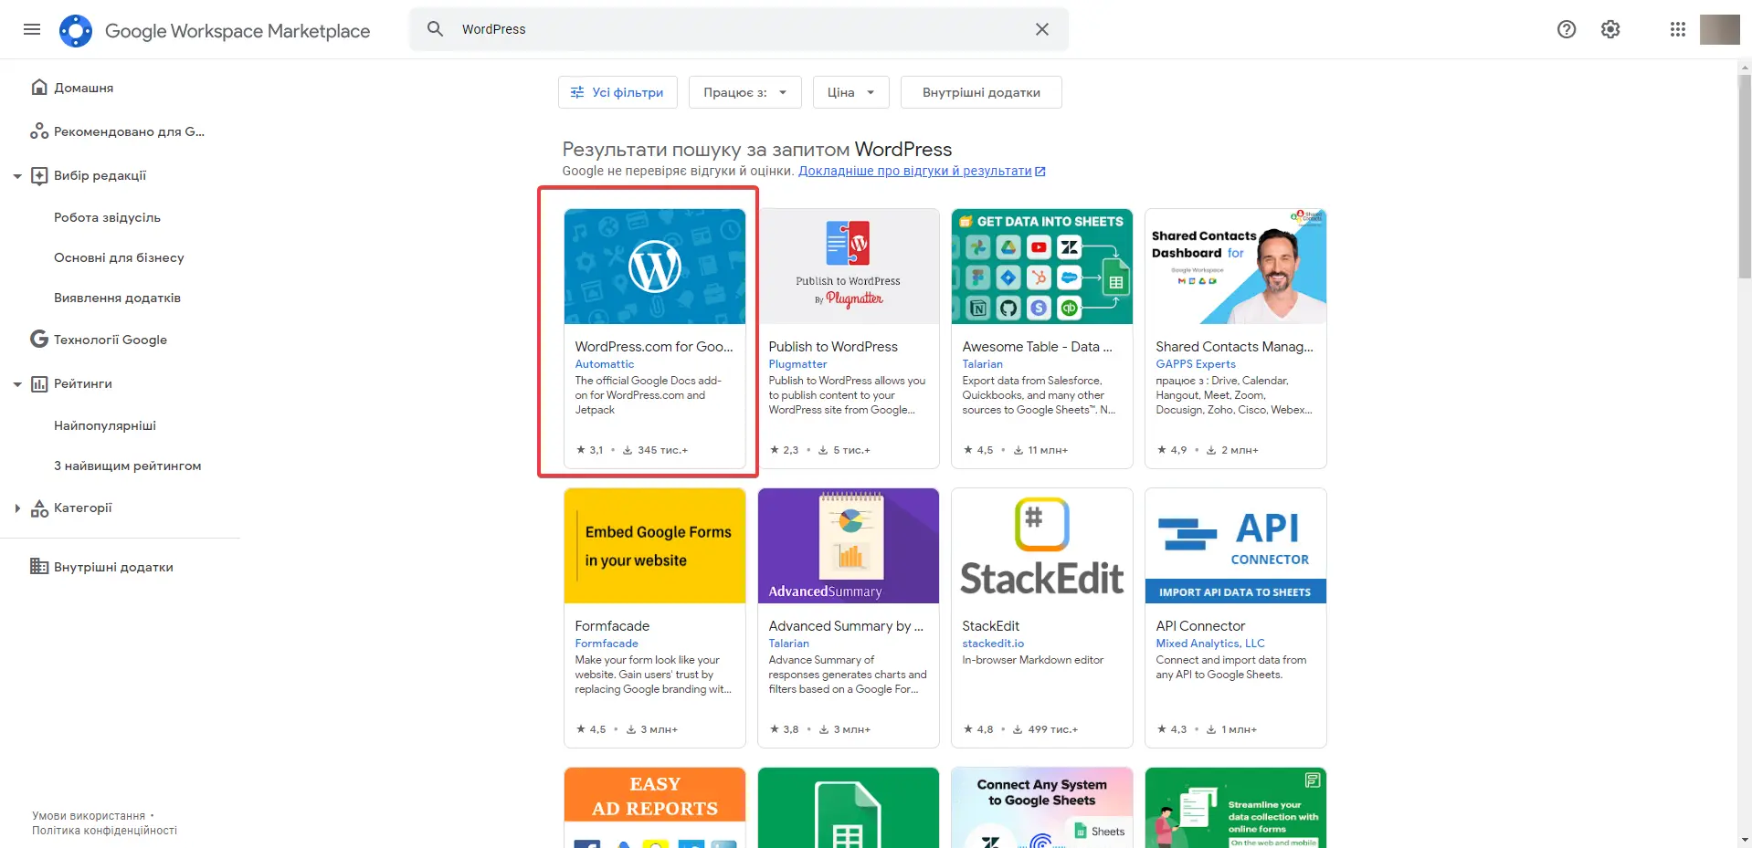Image resolution: width=1752 pixels, height=848 pixels.
Task: Open WordPress.com for Google Docs thumbnail
Action: pyautogui.click(x=655, y=267)
